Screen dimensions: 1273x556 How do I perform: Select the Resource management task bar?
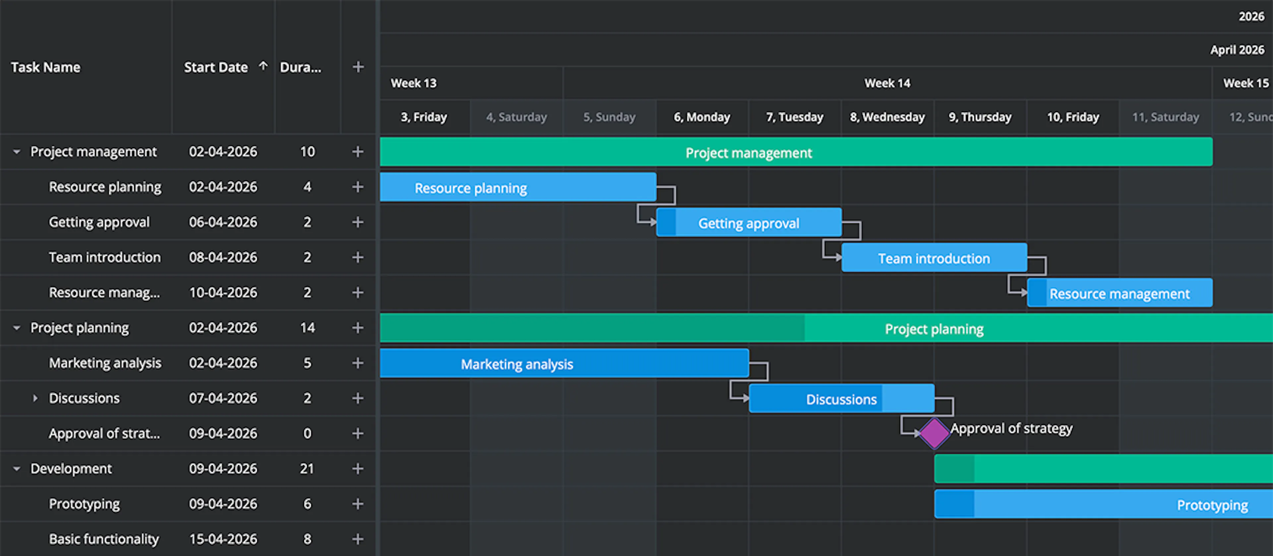tap(1119, 292)
